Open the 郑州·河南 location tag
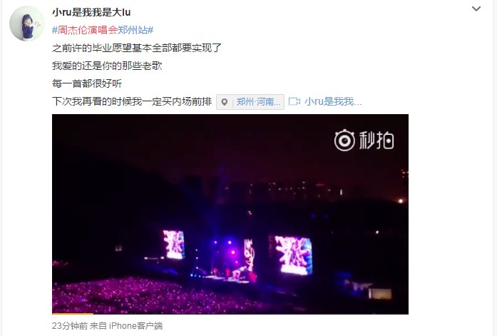The image size is (497, 336). click(258, 102)
